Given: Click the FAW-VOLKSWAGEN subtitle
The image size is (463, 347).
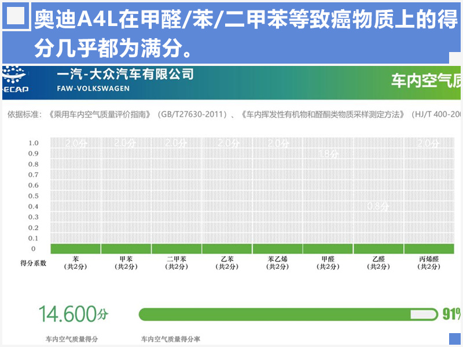Looking at the screenshot, I should coord(93,88).
